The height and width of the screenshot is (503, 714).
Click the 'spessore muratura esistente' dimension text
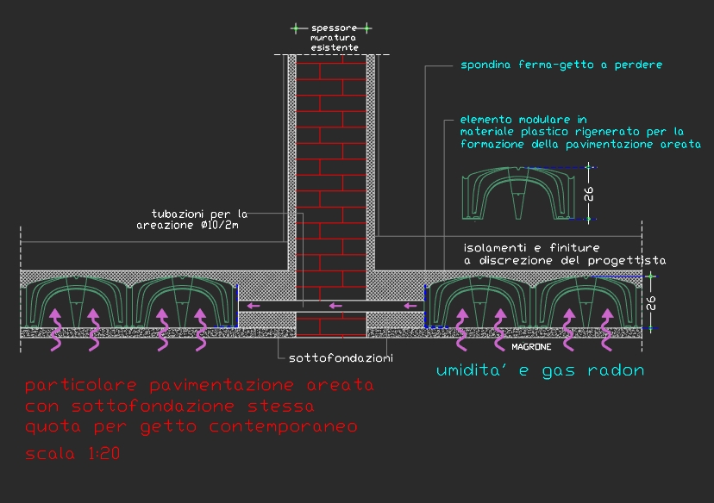pos(334,38)
